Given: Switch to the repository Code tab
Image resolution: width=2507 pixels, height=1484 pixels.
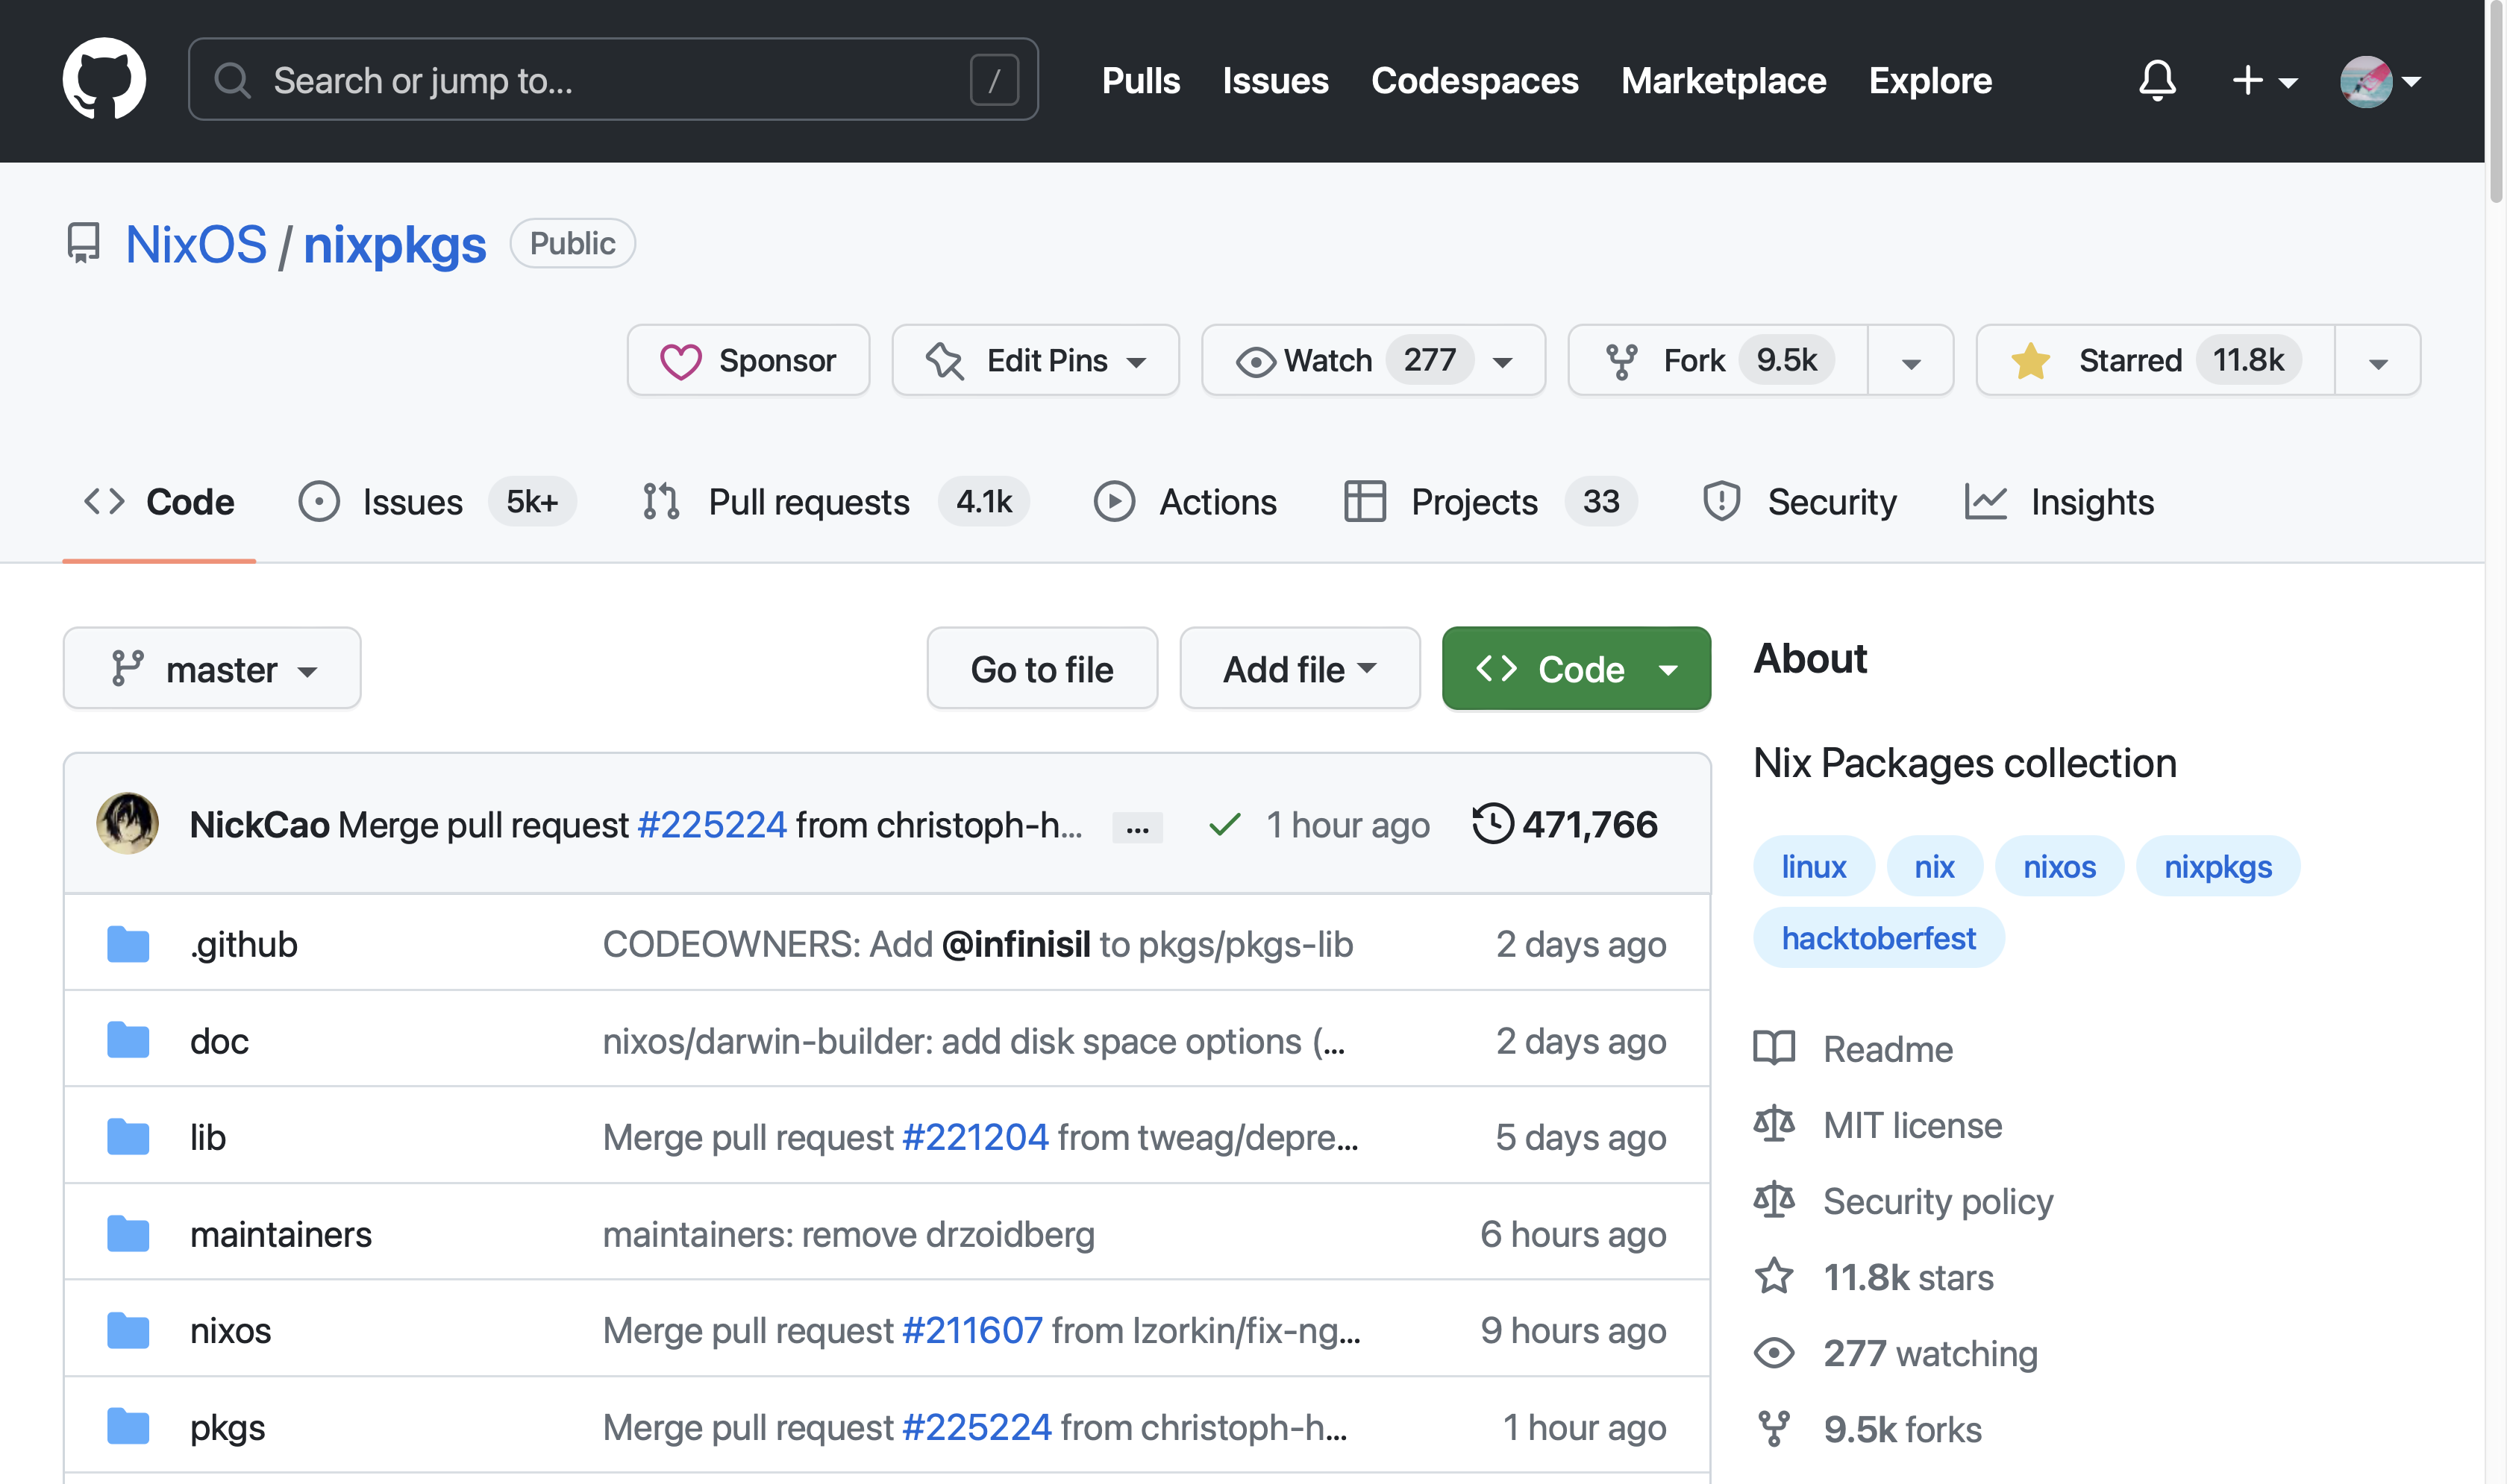Looking at the screenshot, I should tap(159, 502).
